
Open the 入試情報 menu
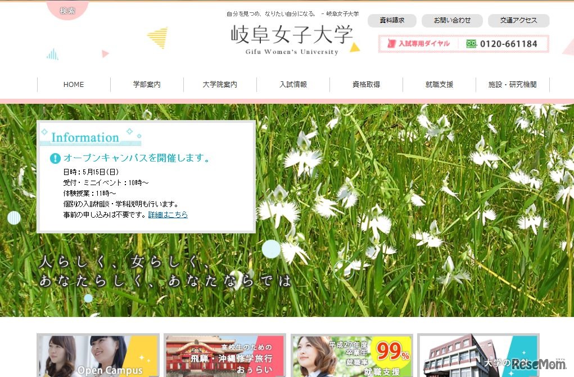[293, 84]
